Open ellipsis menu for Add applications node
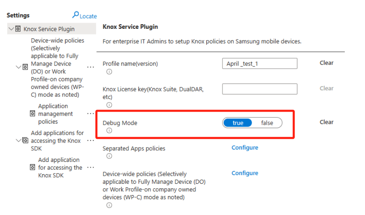Screen dimensions: 365x215 tap(90, 140)
